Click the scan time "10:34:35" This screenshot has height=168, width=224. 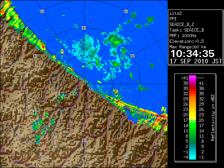pyautogui.click(x=192, y=54)
